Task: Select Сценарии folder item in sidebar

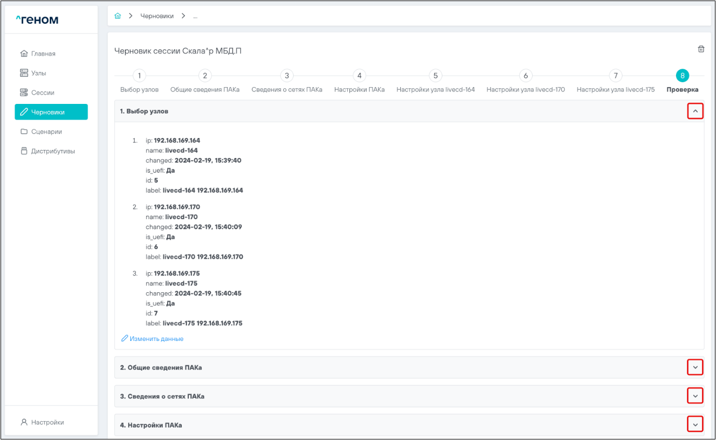Action: tap(46, 132)
